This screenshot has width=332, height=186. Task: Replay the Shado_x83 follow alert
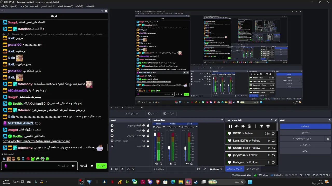coord(273,148)
